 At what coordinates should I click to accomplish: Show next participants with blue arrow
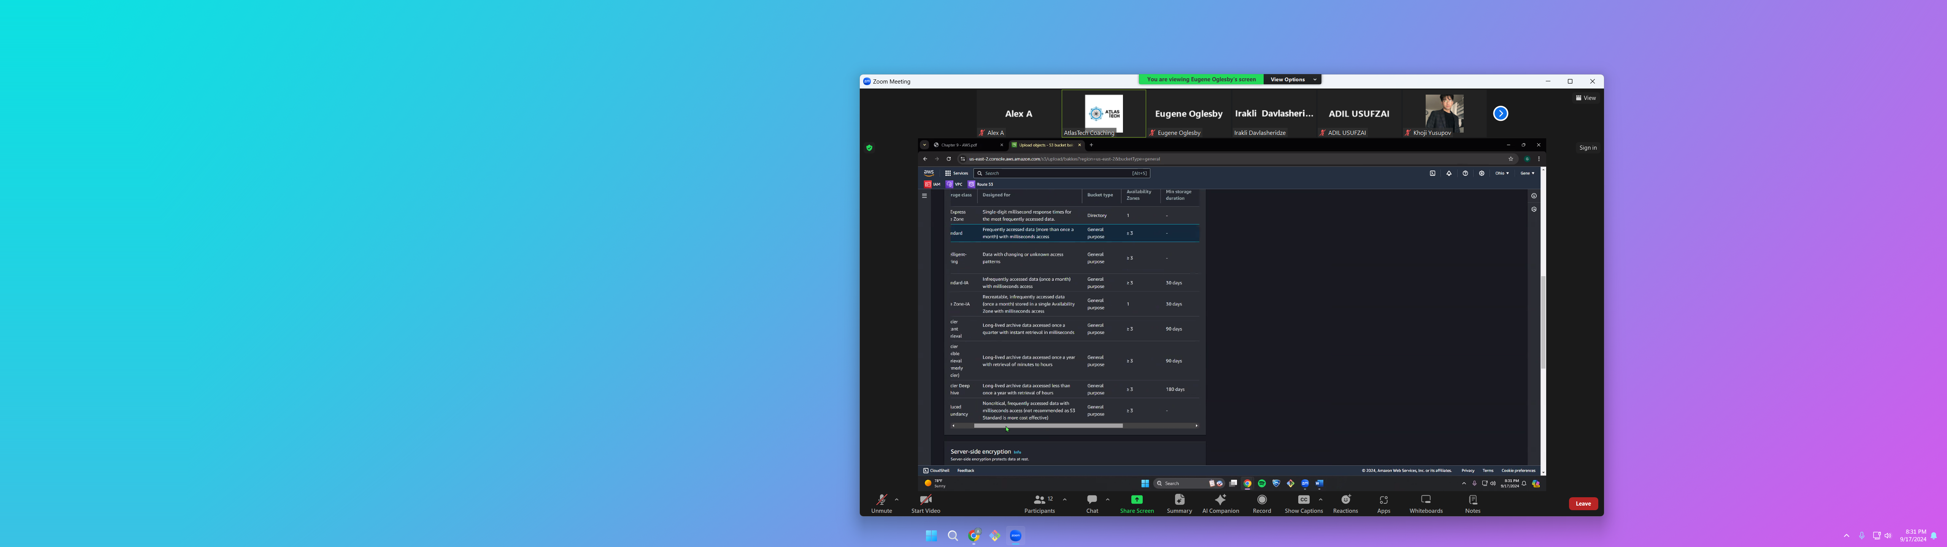[x=1500, y=113]
